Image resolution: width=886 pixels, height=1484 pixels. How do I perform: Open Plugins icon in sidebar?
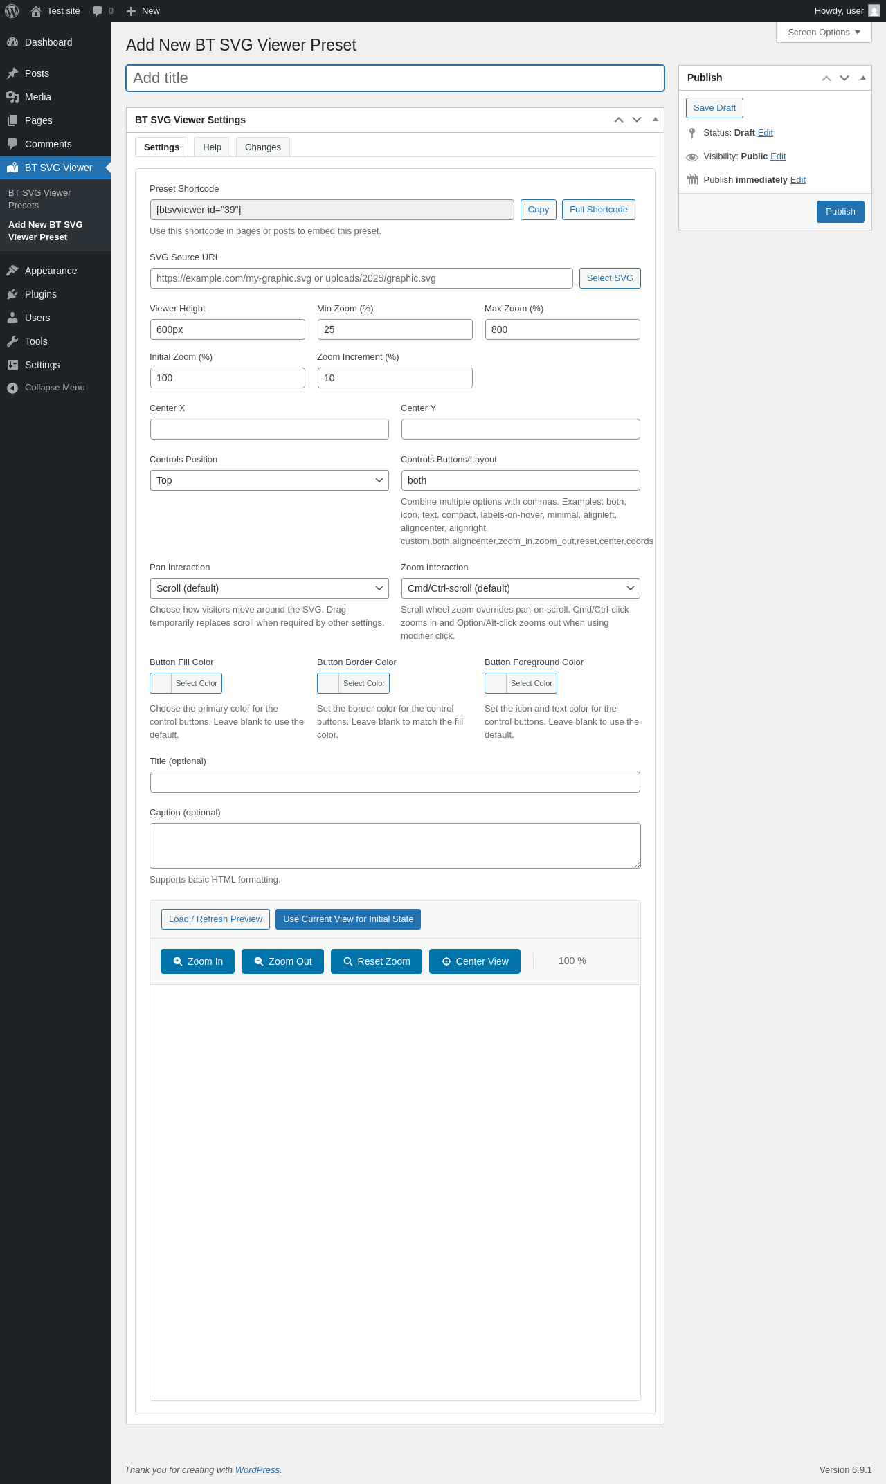[12, 294]
